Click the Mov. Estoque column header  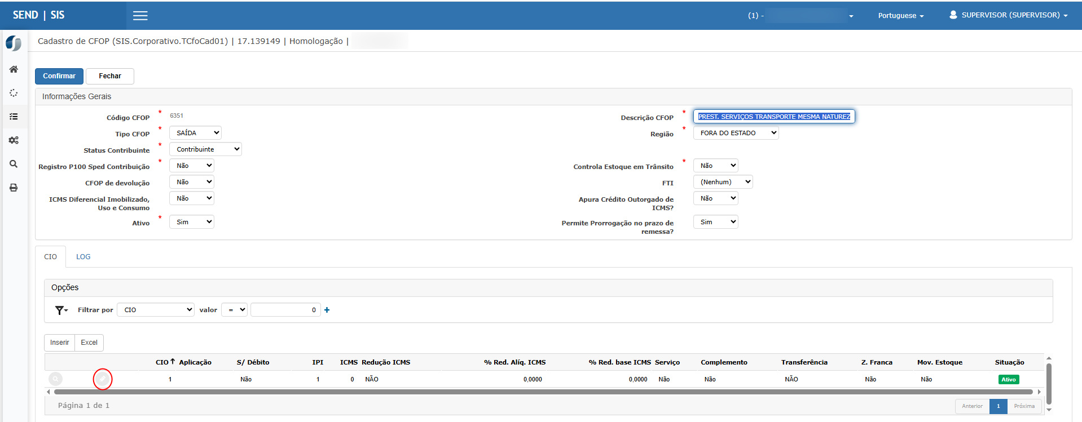[940, 362]
